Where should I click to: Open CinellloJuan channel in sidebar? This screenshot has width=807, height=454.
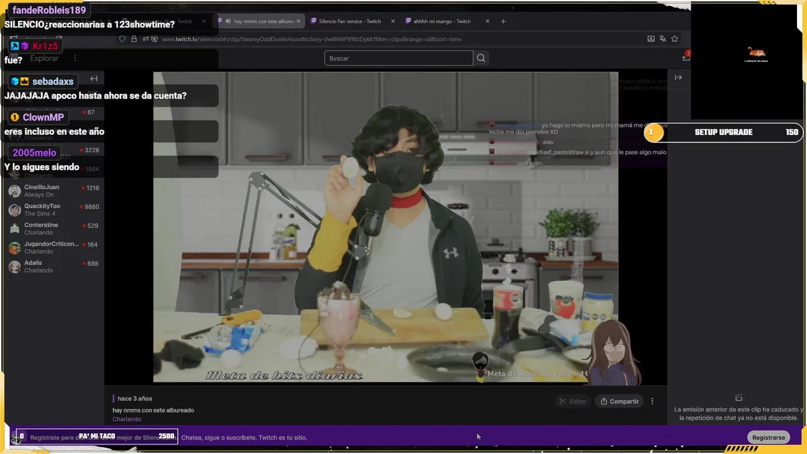[x=54, y=190]
